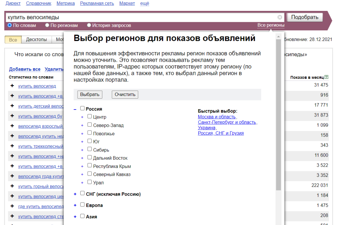Click the help icon next to 'Показов в месяц'

pos(326,77)
